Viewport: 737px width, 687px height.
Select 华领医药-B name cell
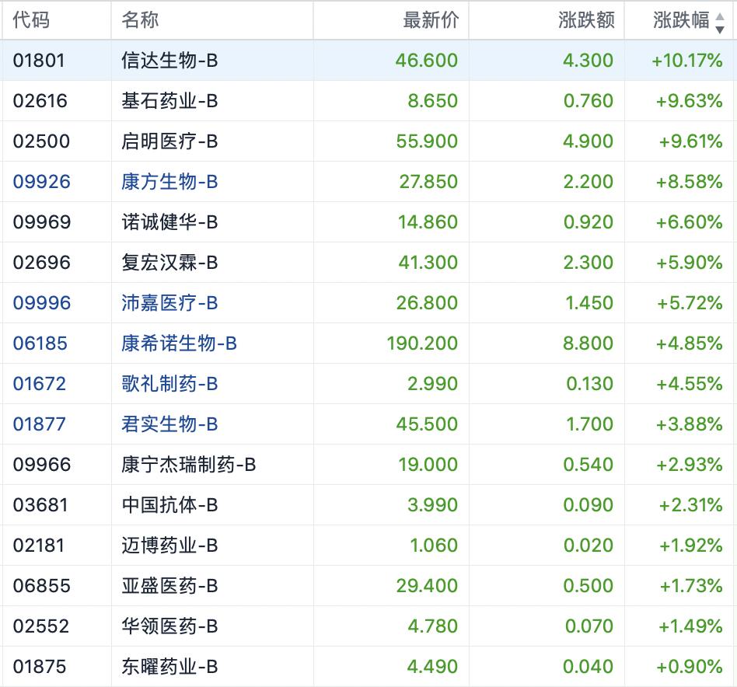pyautogui.click(x=169, y=626)
